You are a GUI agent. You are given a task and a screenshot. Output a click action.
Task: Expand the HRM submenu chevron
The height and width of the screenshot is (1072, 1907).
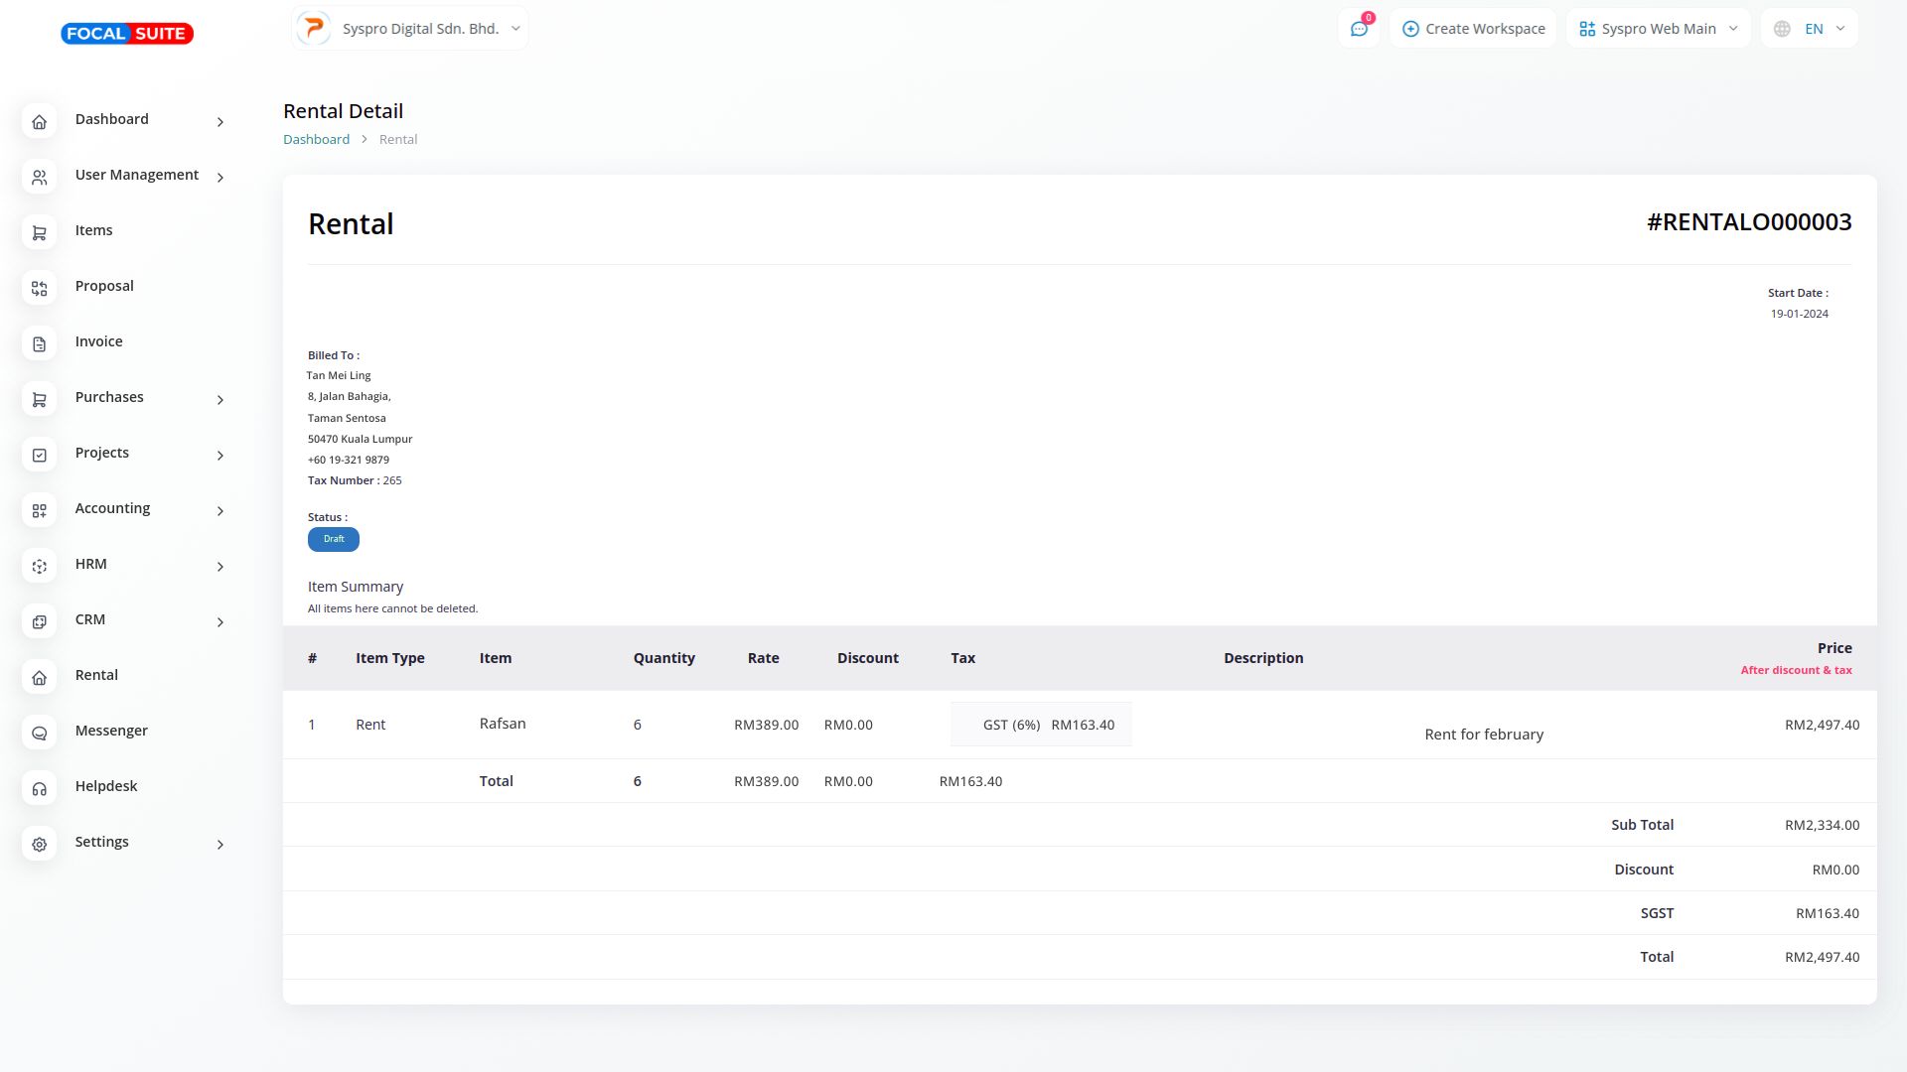(220, 567)
